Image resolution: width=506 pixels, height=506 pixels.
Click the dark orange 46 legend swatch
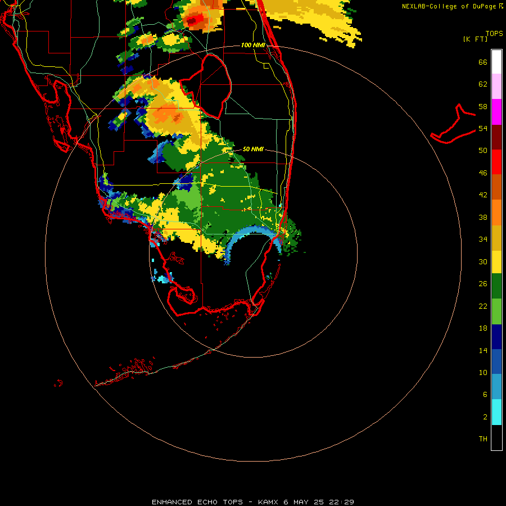click(496, 187)
